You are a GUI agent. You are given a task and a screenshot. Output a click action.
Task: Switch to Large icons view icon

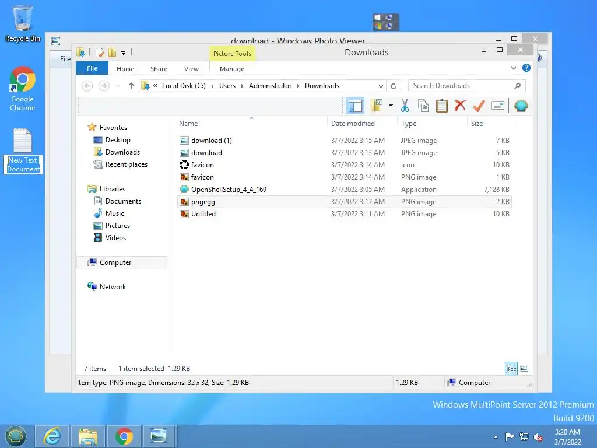tap(524, 368)
